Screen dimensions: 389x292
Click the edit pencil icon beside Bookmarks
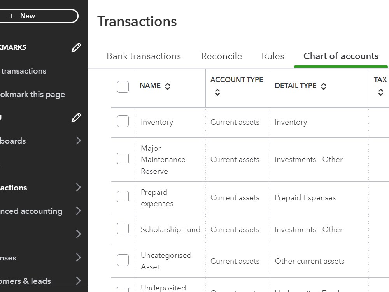76,47
